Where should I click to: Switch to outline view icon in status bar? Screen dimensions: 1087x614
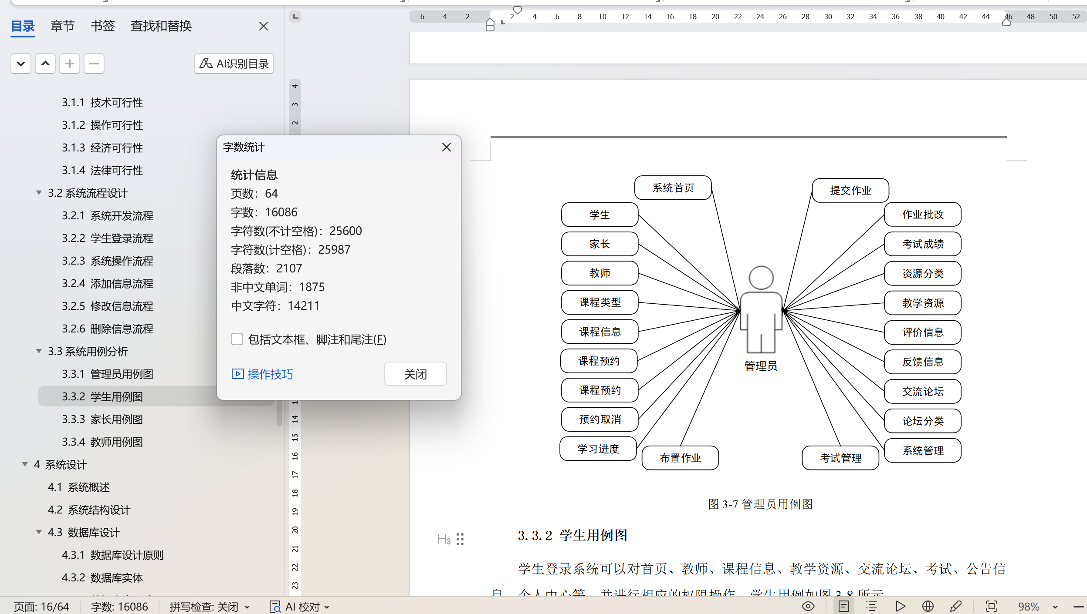click(x=871, y=606)
